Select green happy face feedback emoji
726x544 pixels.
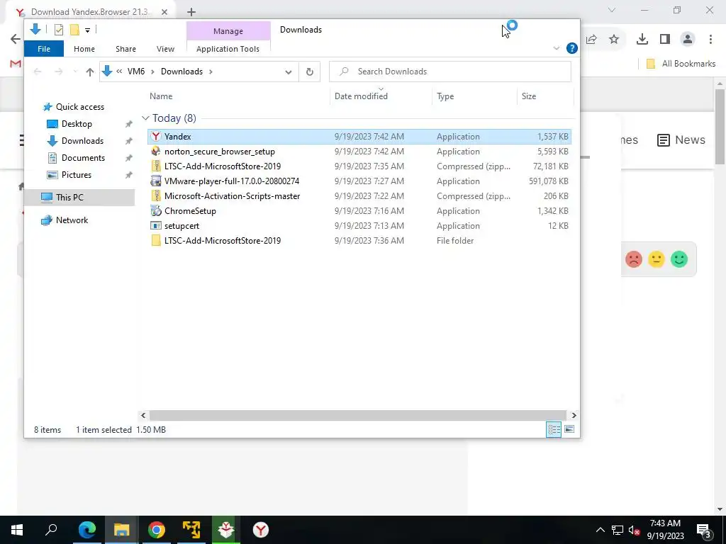click(x=679, y=259)
